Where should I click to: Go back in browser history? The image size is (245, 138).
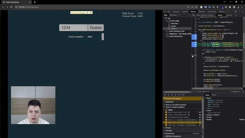click(x=3, y=7)
